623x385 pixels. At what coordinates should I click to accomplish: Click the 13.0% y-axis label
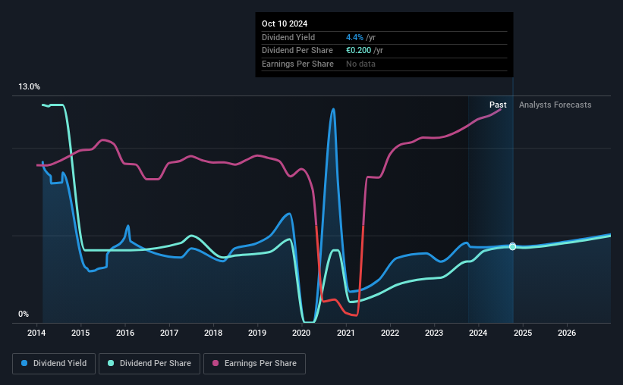tap(29, 87)
